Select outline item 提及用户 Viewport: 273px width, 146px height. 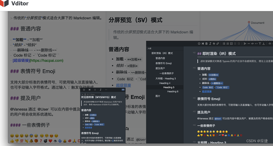[160, 68]
